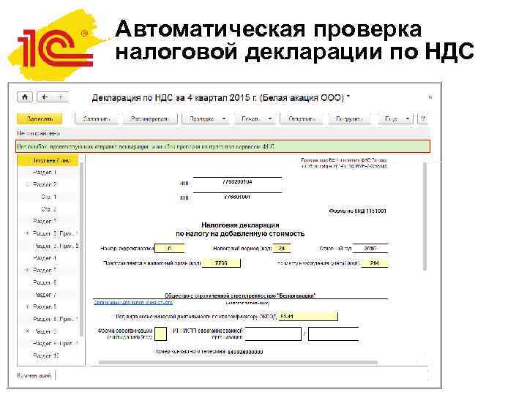Select Раздел 1 in the tree
527x395 pixels.
click(x=45, y=173)
